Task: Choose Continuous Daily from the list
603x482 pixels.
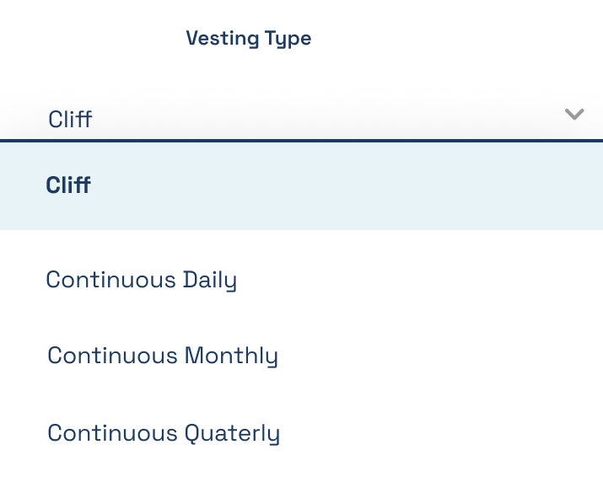Action: tap(302, 280)
